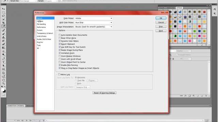Open the Image Interpolation dropdown
Viewport: 218px width, 122px height.
pos(93,27)
